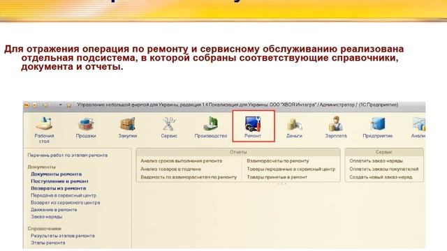Open Передача в сервисный центр
The width and height of the screenshot is (447, 251).
coord(64,195)
